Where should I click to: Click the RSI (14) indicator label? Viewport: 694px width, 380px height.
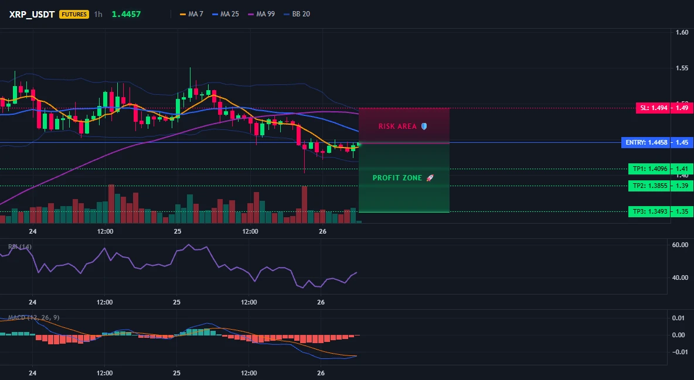click(x=20, y=247)
